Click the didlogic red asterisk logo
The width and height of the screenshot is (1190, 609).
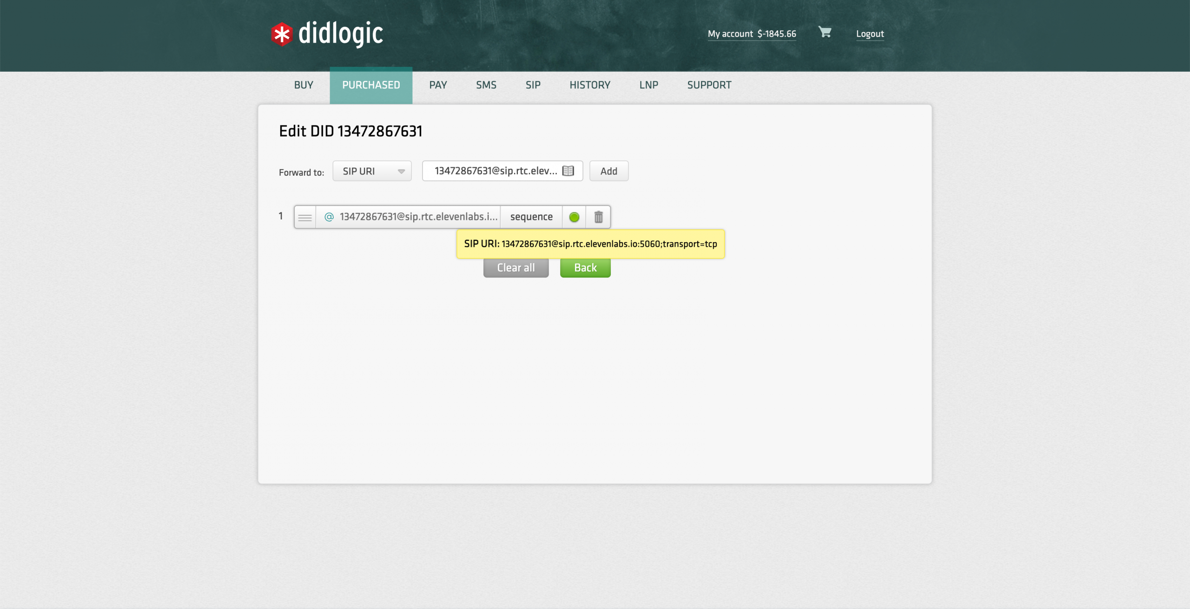pyautogui.click(x=282, y=34)
